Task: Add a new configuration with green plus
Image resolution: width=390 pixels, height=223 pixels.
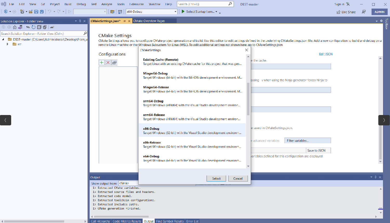Action: tap(102, 63)
